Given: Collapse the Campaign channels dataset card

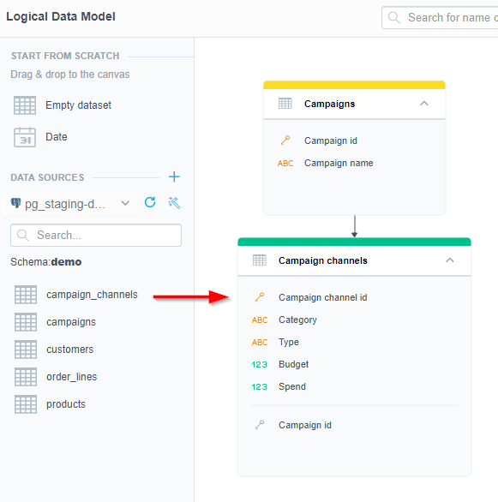Looking at the screenshot, I should point(450,260).
